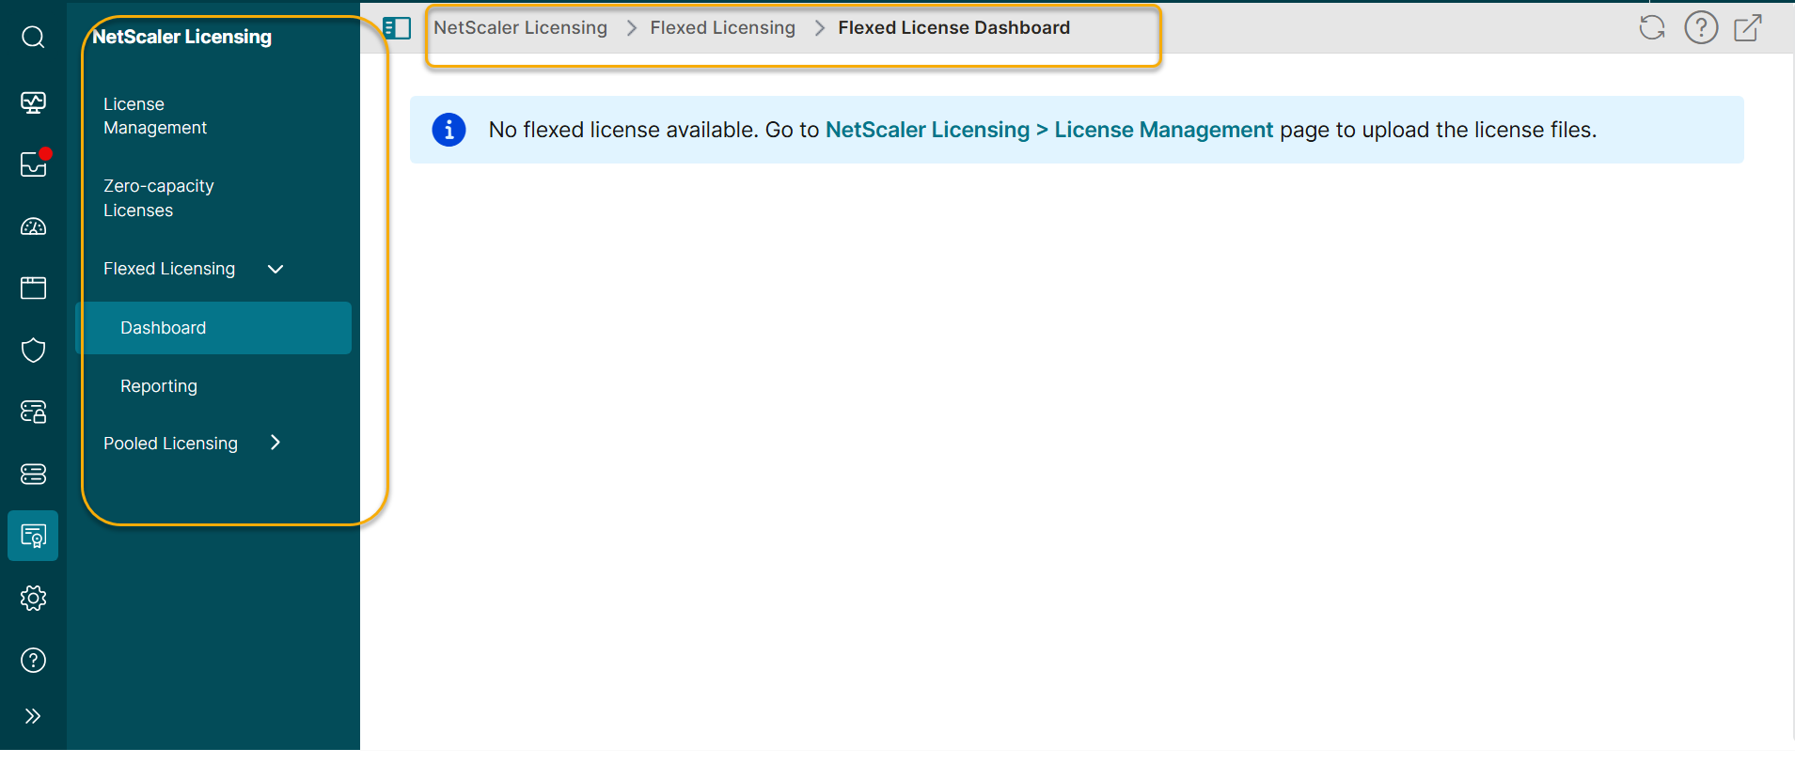1795x764 pixels.
Task: Open the applications window icon
Action: tap(33, 288)
